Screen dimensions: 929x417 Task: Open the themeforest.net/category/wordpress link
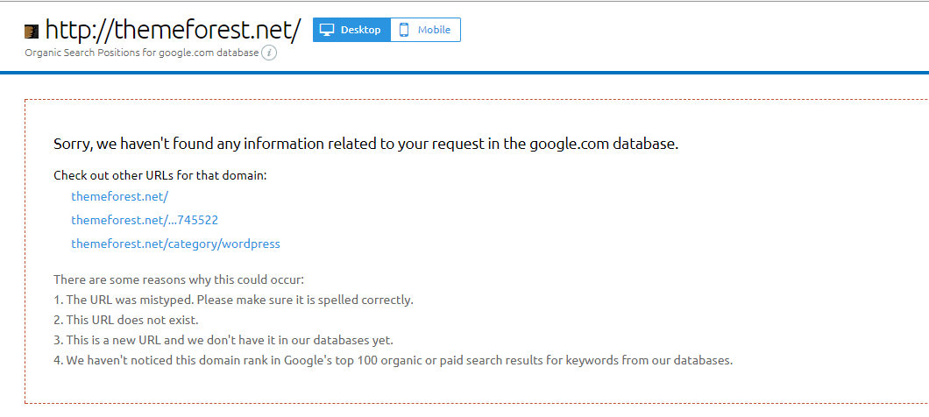tap(175, 244)
